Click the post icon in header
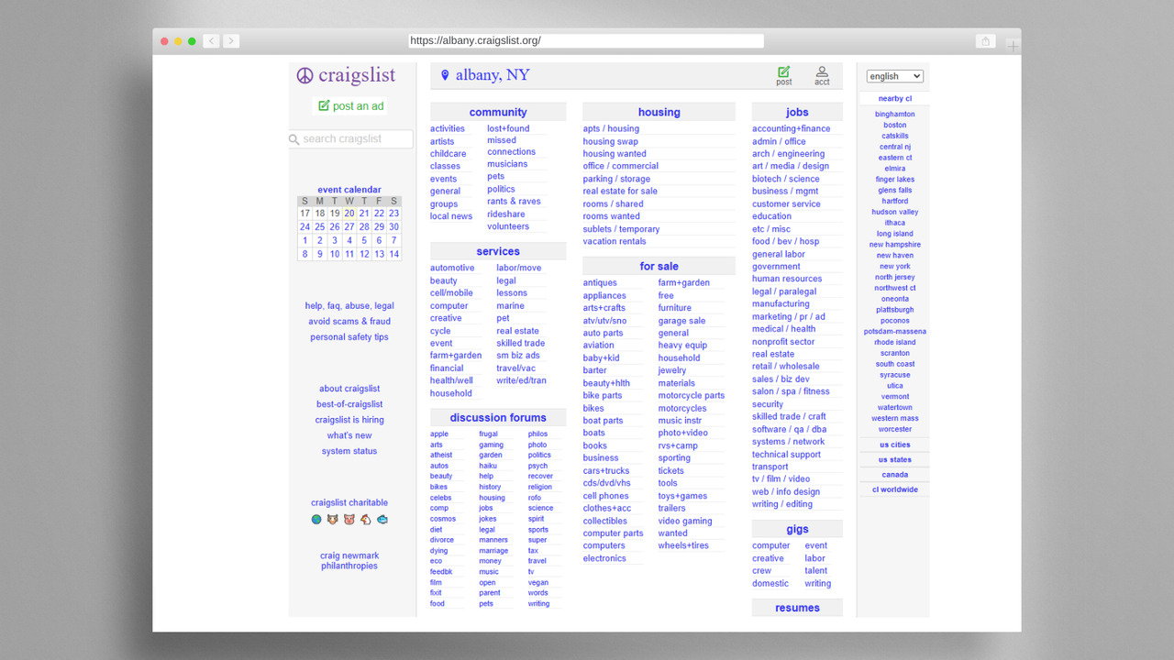Image resolution: width=1174 pixels, height=660 pixels. point(783,71)
